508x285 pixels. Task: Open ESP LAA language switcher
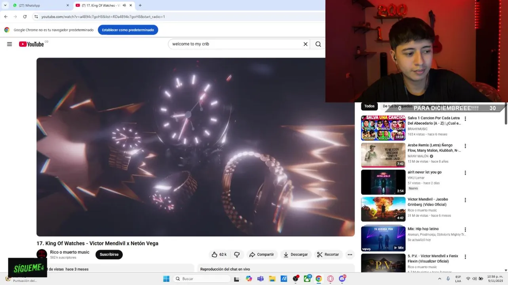458,279
